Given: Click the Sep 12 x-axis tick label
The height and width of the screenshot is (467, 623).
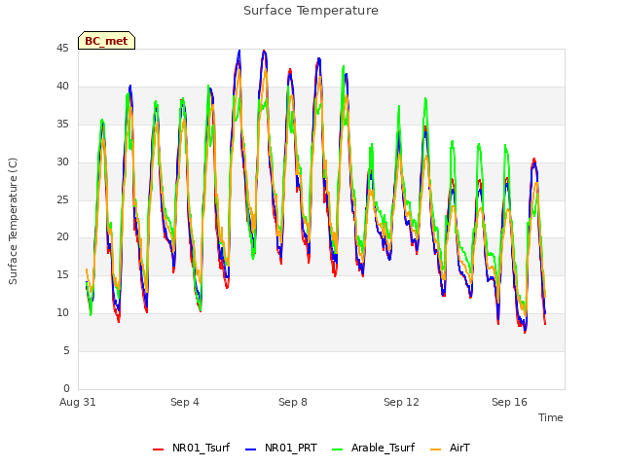Looking at the screenshot, I should click(401, 402).
